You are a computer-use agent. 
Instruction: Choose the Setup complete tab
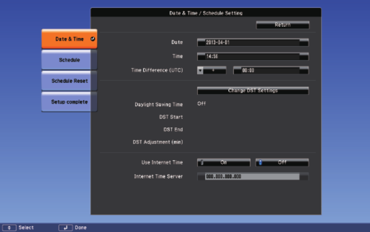(69, 102)
